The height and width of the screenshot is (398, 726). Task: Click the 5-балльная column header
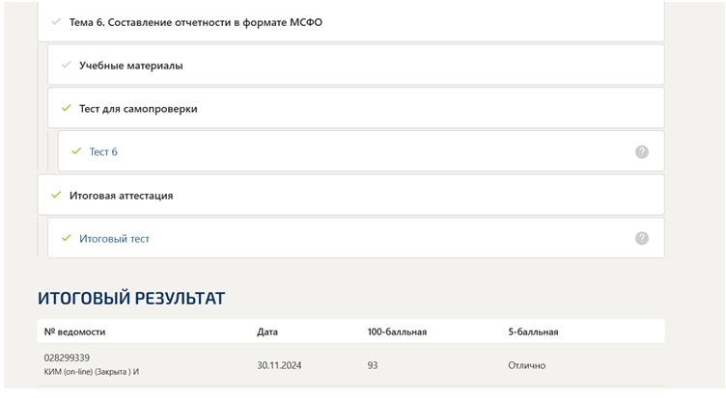[x=533, y=332]
